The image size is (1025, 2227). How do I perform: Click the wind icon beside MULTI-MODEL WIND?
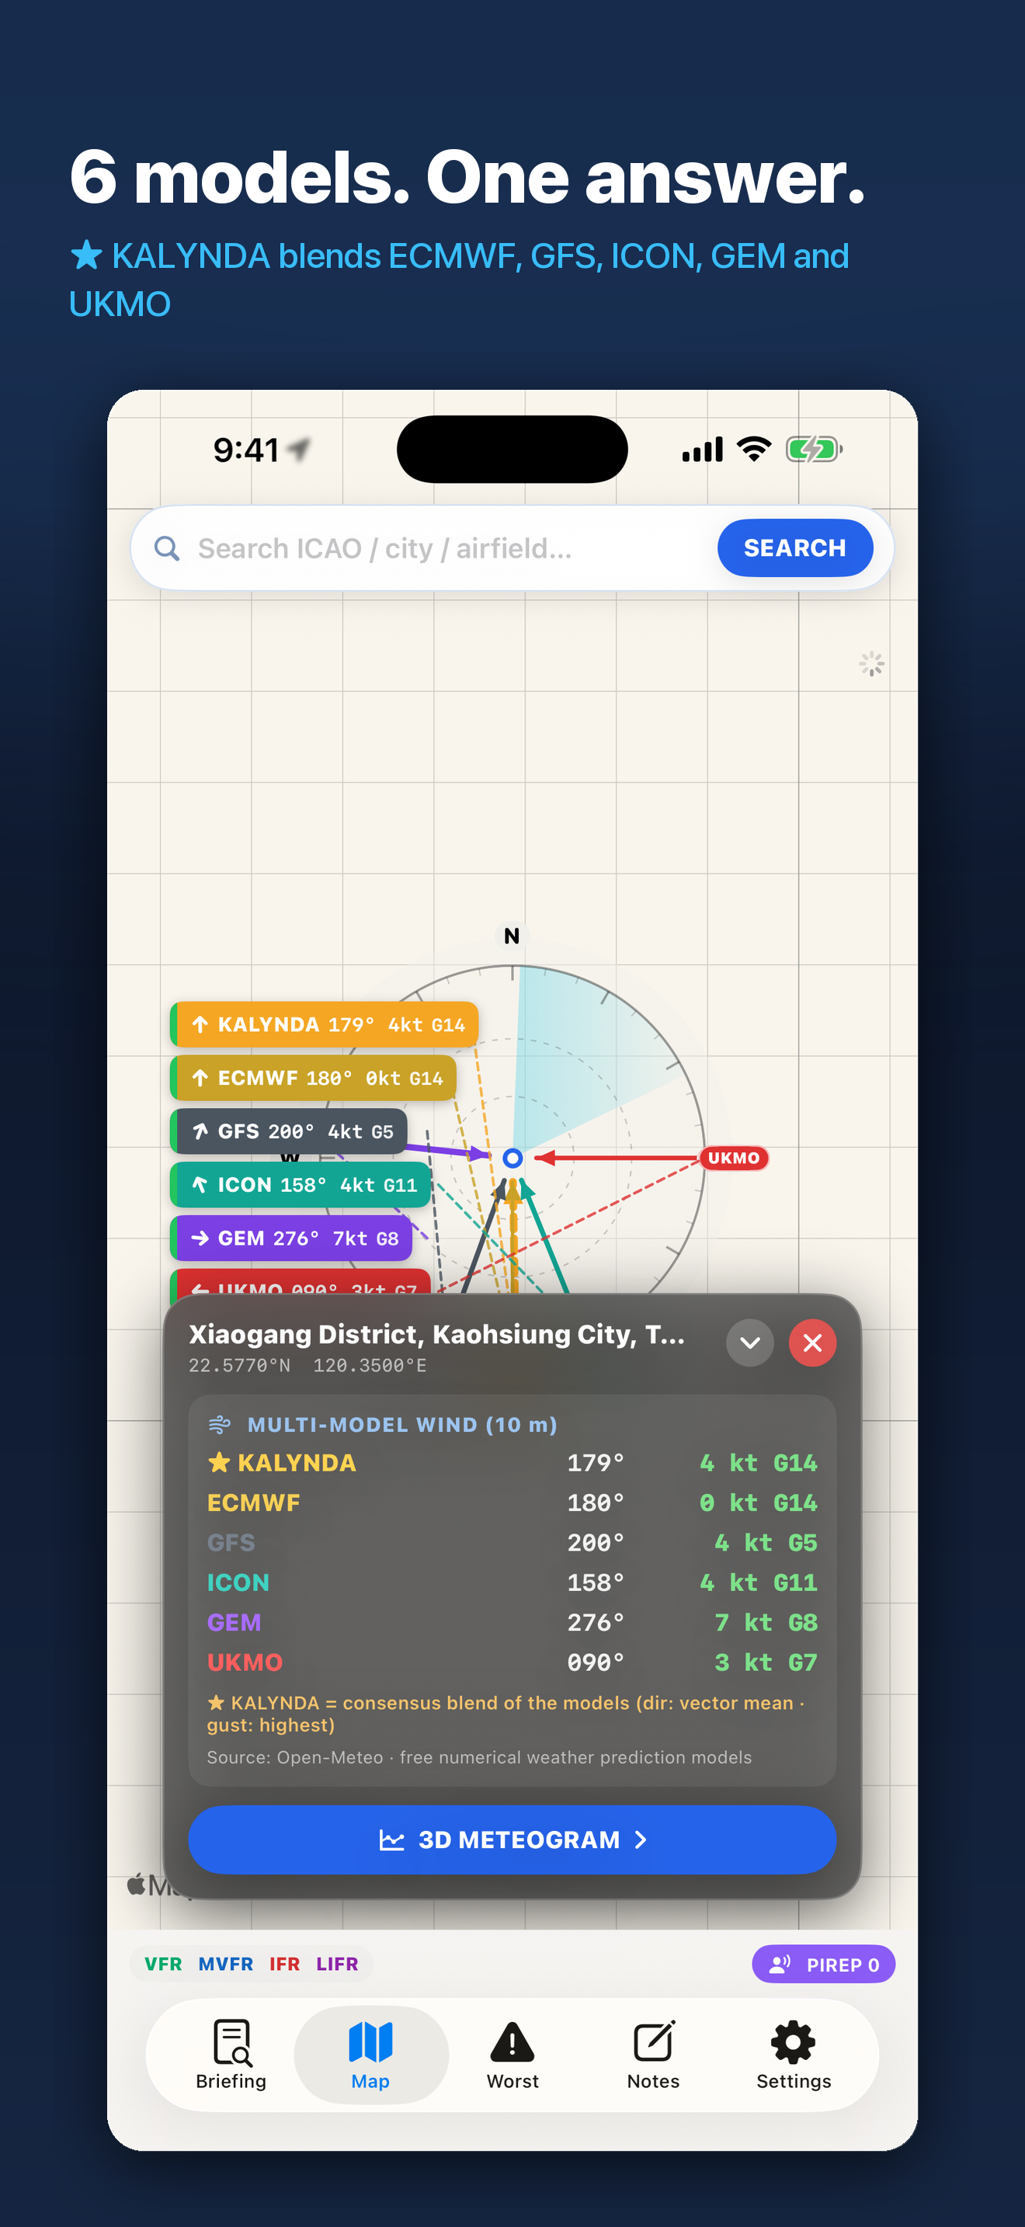(x=220, y=1425)
